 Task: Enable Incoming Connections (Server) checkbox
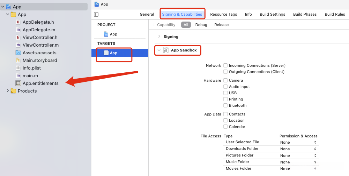[x=226, y=65]
